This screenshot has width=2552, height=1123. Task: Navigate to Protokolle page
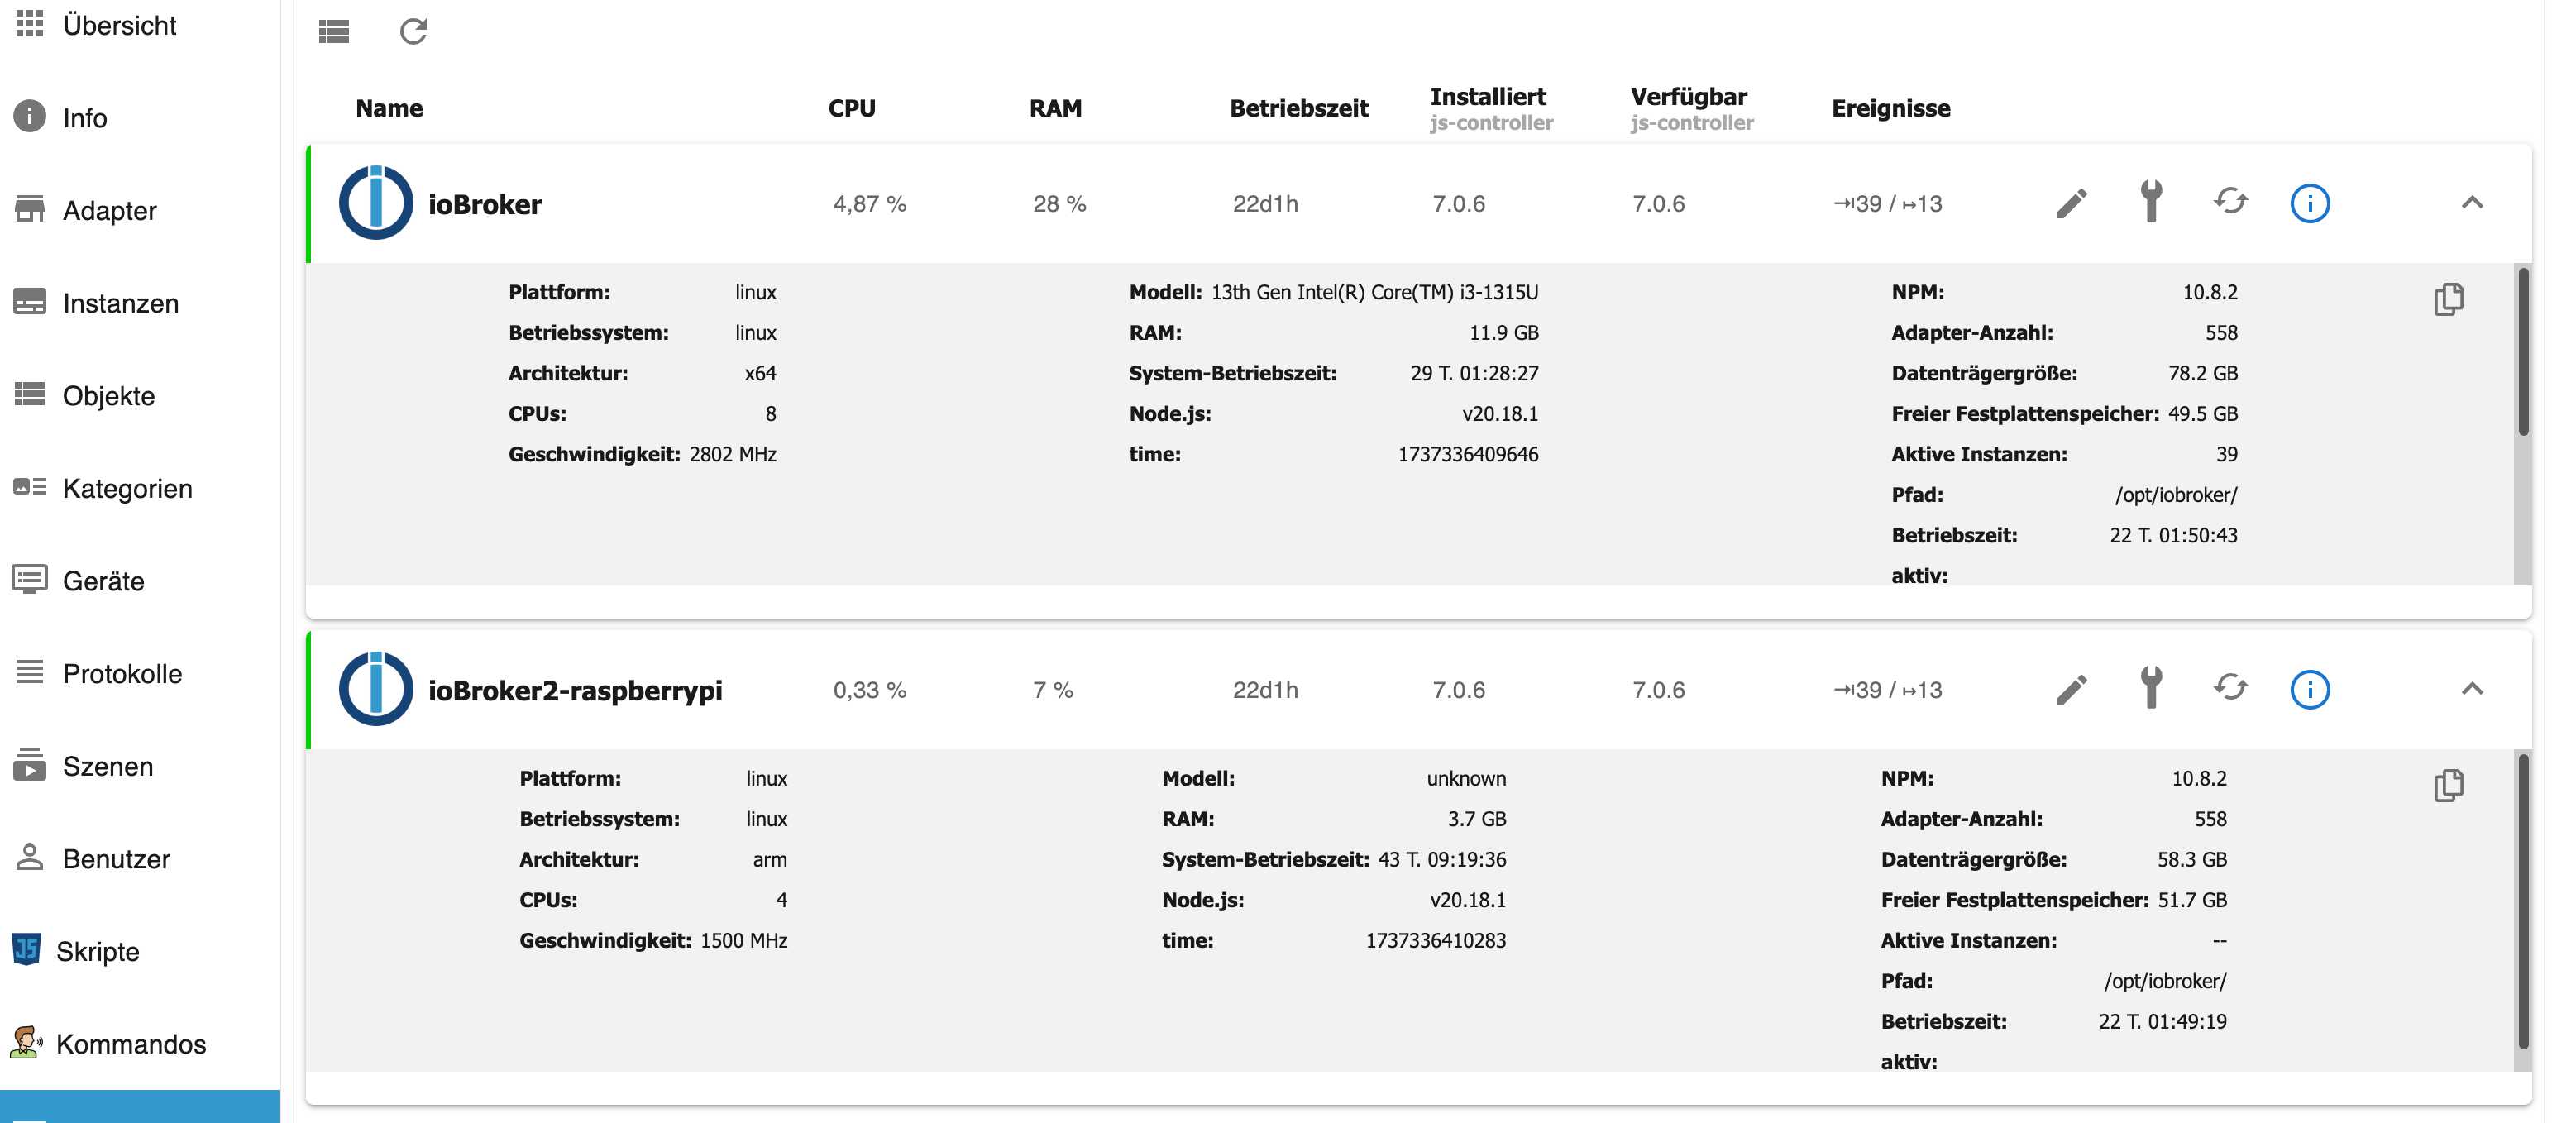[122, 673]
